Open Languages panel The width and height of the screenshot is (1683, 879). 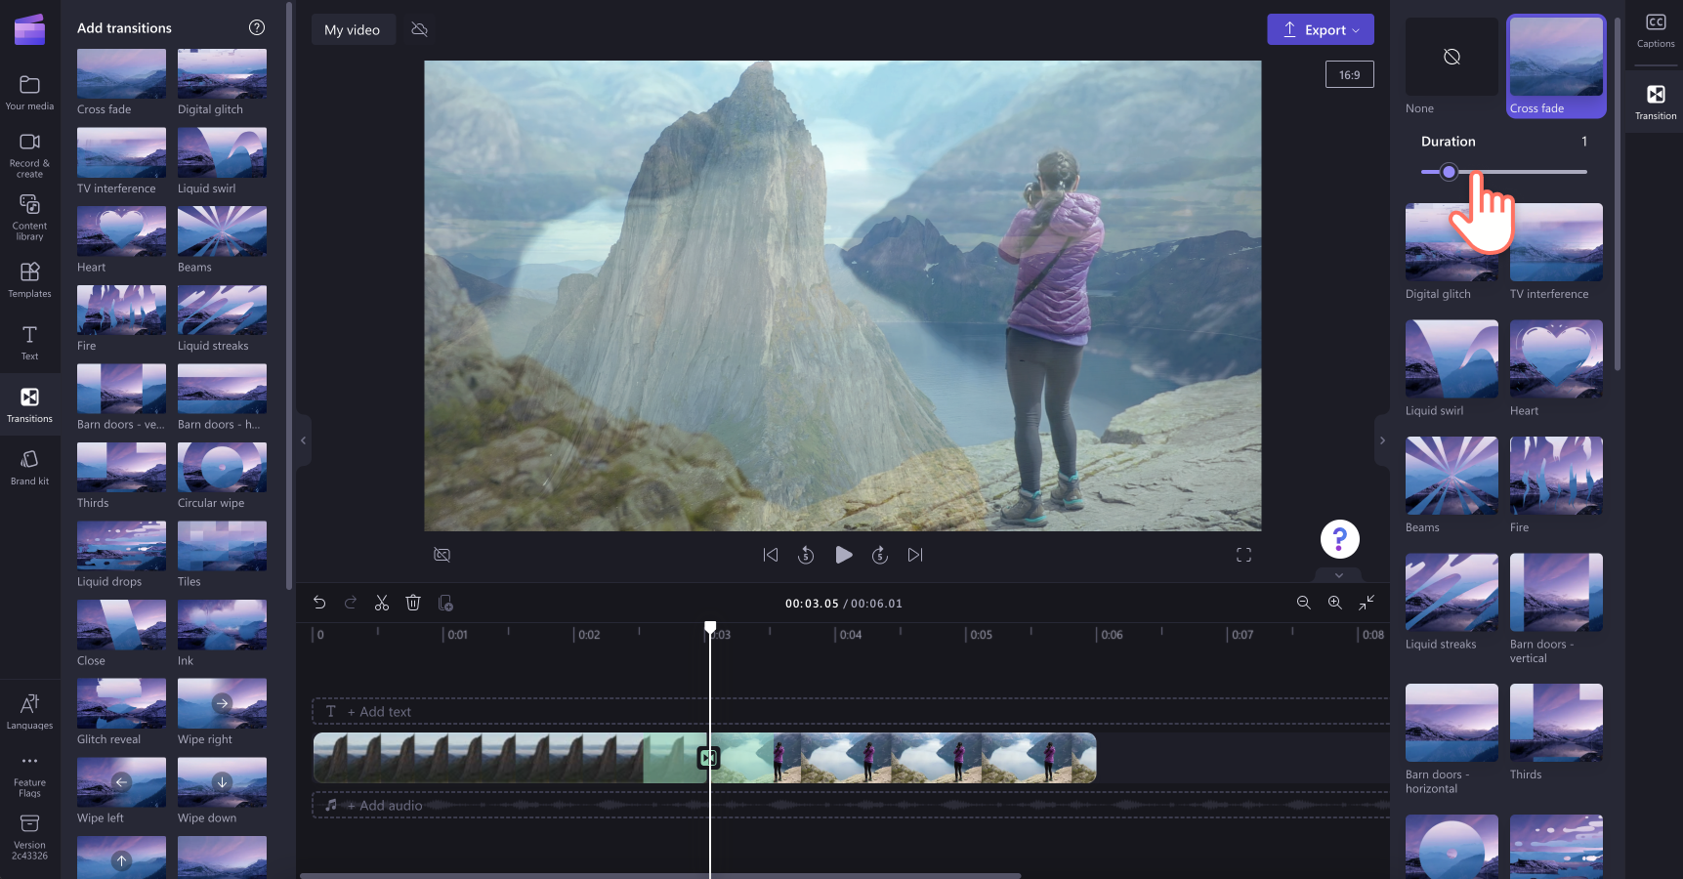click(29, 711)
